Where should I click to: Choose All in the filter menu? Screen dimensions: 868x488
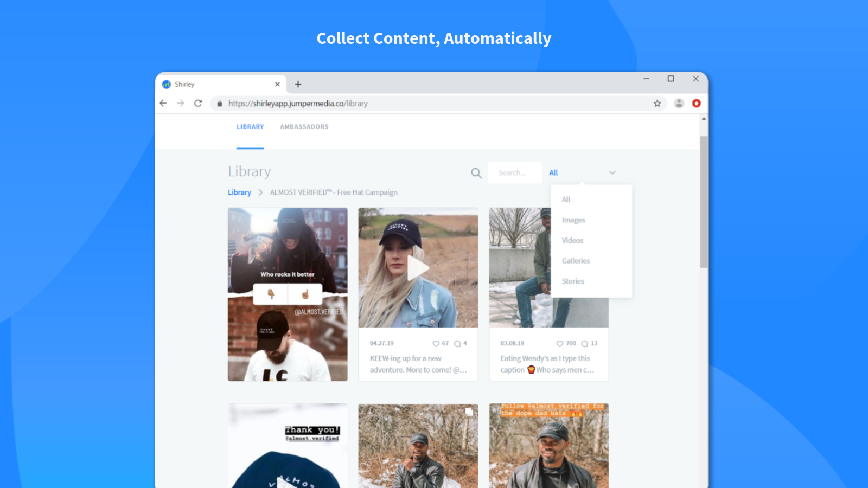pyautogui.click(x=566, y=200)
